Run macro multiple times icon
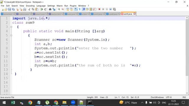 coord(110,9)
